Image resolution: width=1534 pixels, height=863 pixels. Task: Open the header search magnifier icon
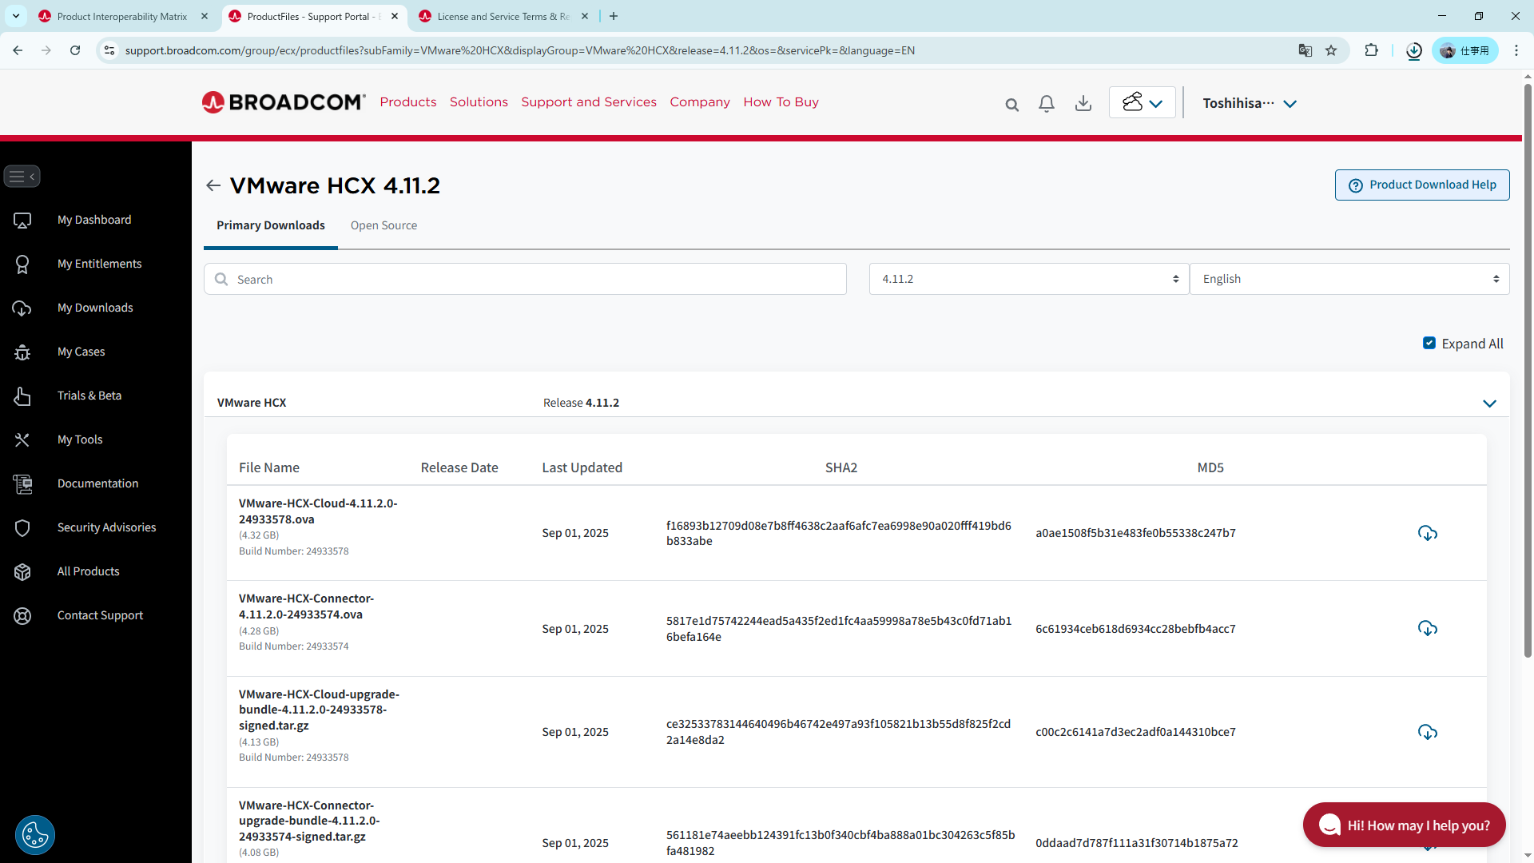click(x=1011, y=105)
